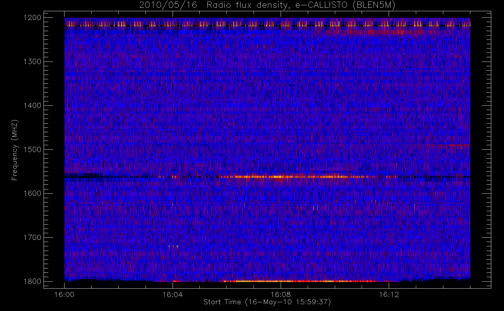This screenshot has height=311, width=504.
Task: Click the 1400 frequency tick label
Action: pyautogui.click(x=33, y=106)
